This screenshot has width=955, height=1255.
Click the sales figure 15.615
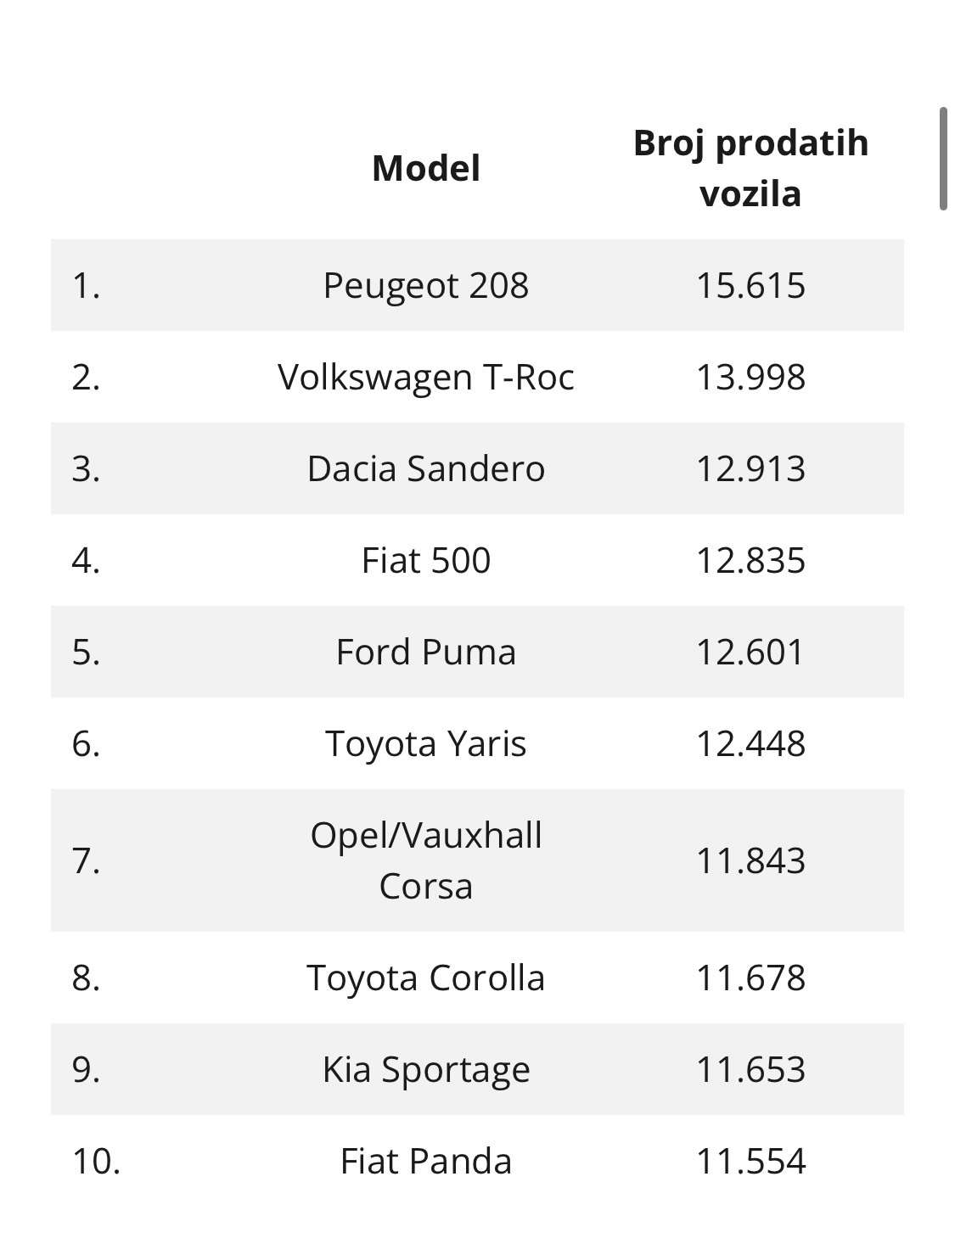pos(750,285)
